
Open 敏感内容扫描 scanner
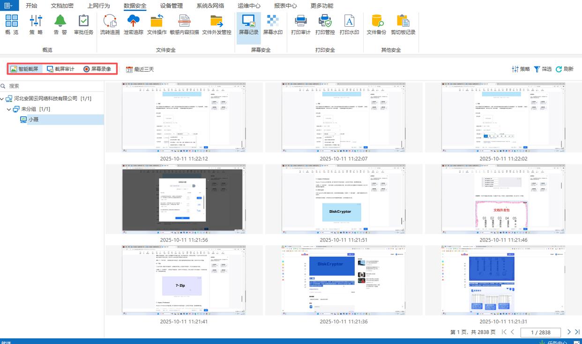coord(184,24)
